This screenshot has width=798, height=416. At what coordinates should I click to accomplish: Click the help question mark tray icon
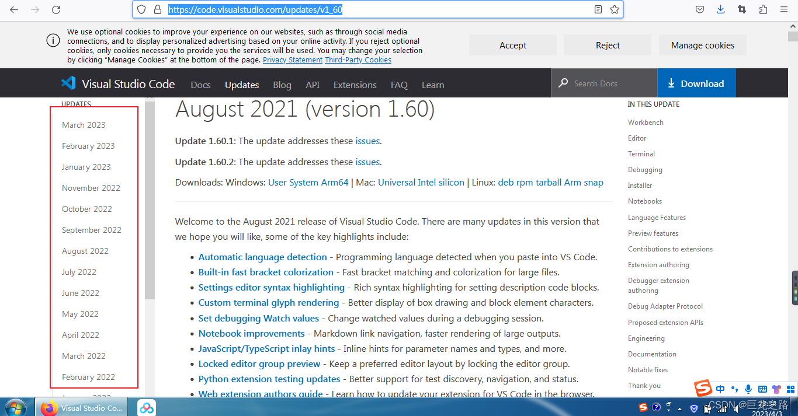(x=656, y=407)
